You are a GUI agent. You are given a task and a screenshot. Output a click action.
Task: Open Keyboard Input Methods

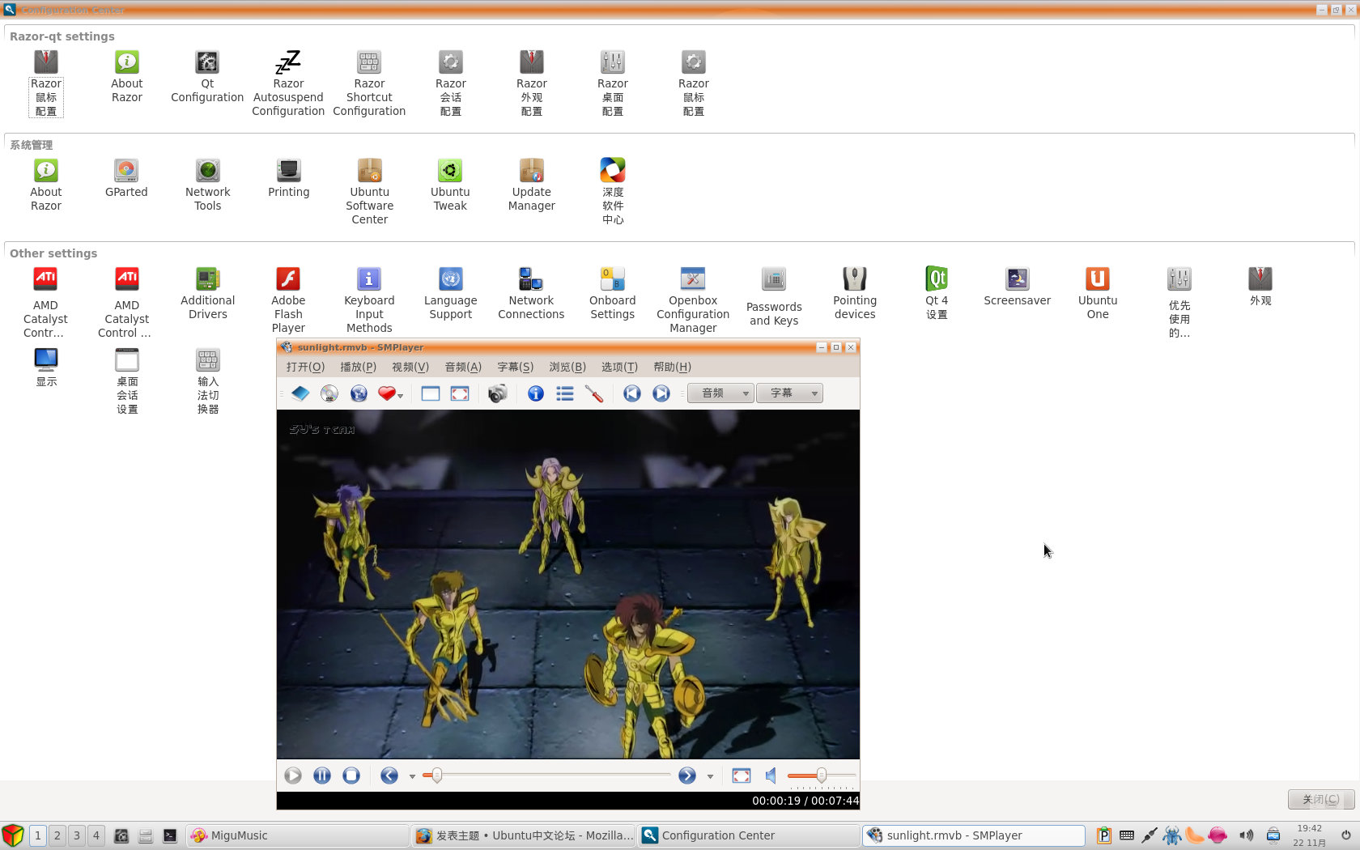point(369,300)
